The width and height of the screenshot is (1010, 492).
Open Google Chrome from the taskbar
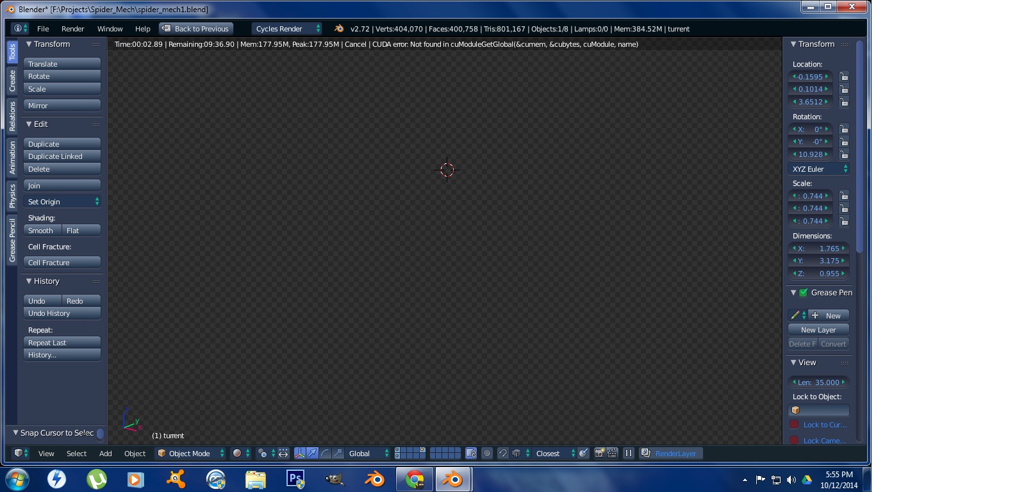415,479
